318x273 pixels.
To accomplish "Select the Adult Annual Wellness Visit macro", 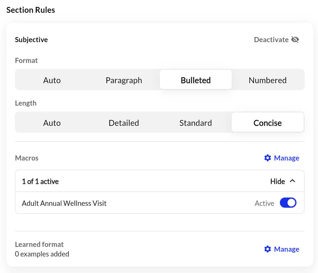I will 64,203.
